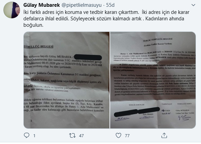Like the tweet with the heart icon
The image size is (201, 144).
click(118, 136)
